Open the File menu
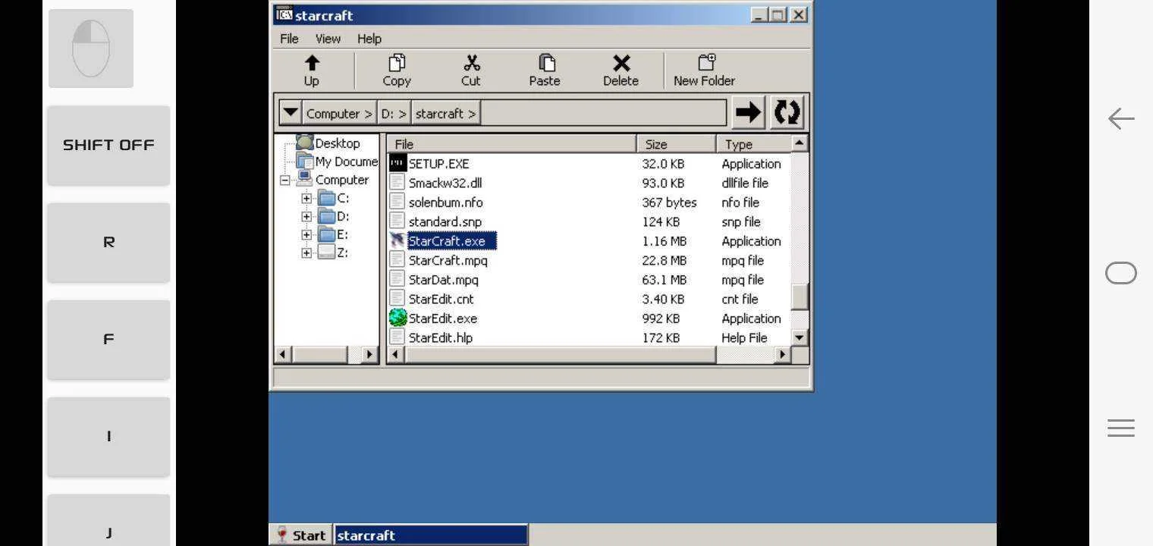The image size is (1153, 546). point(289,39)
